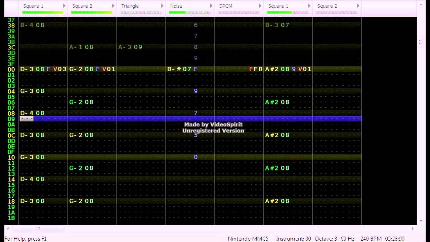The height and width of the screenshot is (242, 430).
Task: Click the arrow on the first Square 1 header
Action: click(x=64, y=6)
